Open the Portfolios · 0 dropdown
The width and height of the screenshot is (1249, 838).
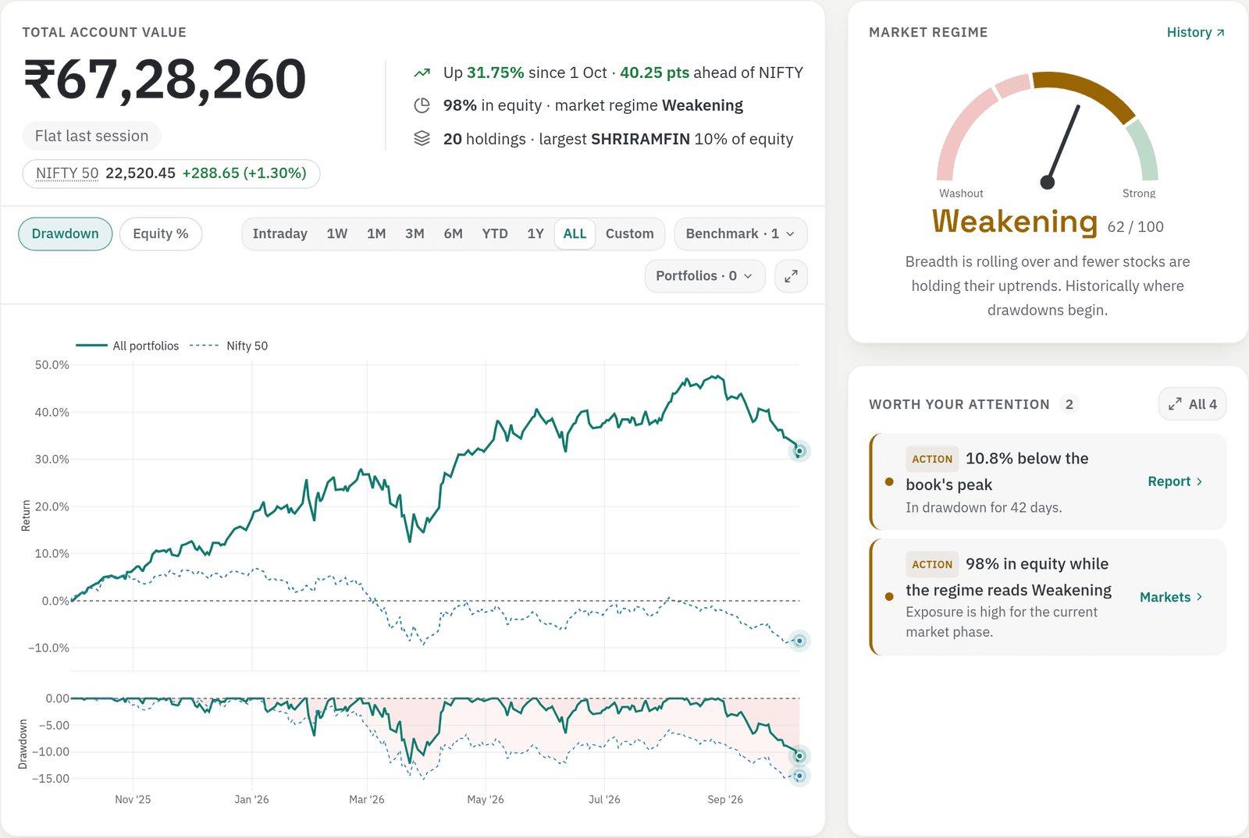(x=704, y=276)
